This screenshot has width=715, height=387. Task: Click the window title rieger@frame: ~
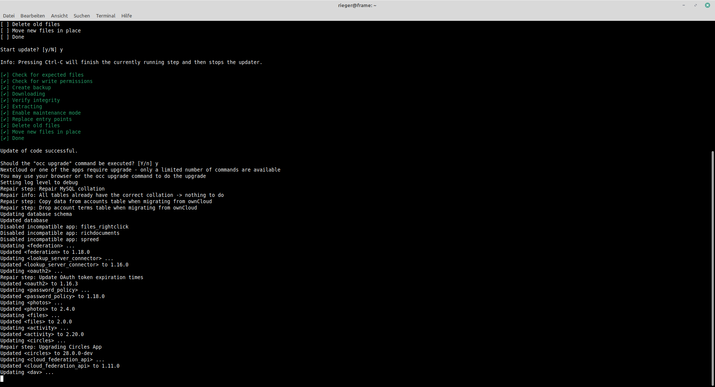(357, 5)
